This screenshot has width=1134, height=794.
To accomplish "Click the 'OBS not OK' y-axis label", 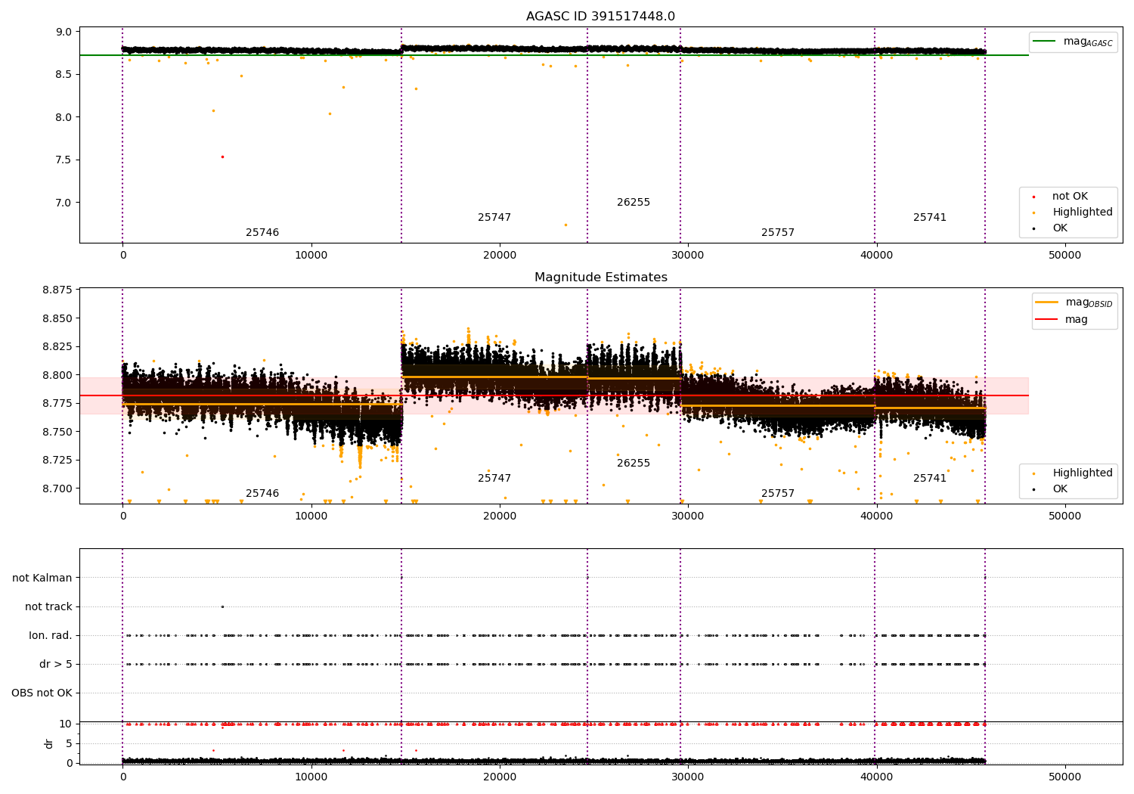I will [x=42, y=693].
